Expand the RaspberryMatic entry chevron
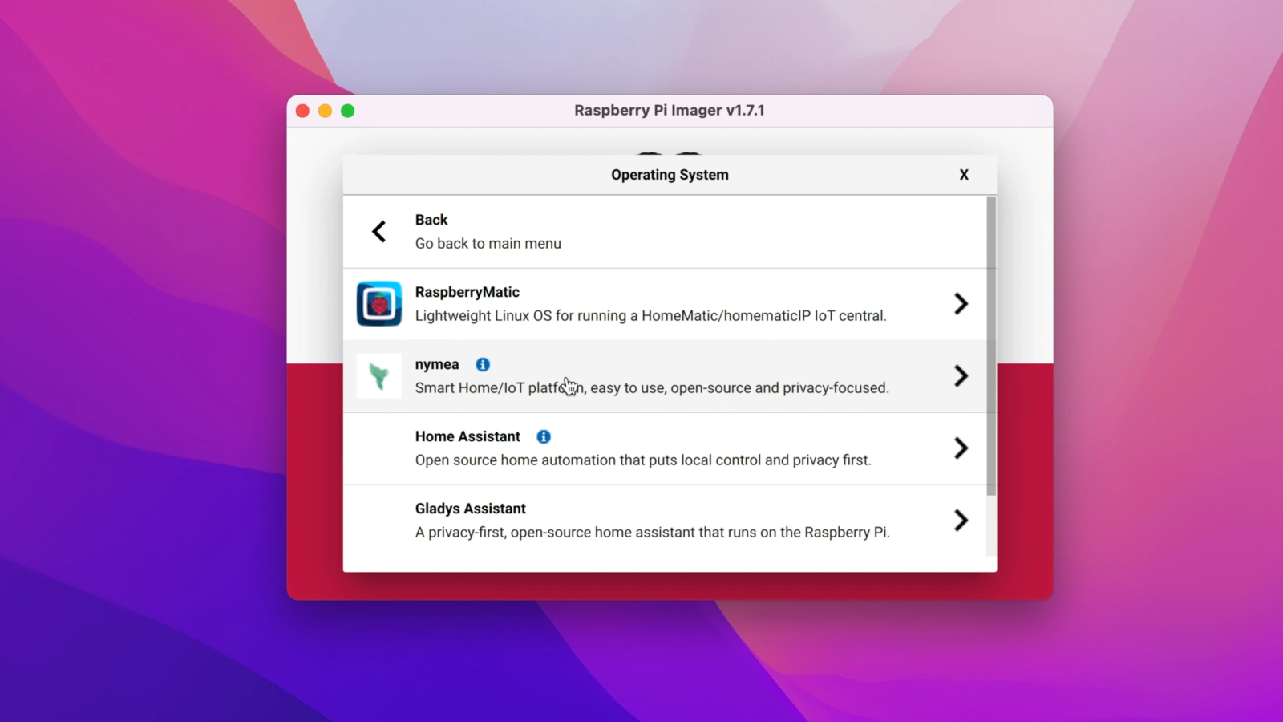1283x722 pixels. [961, 304]
